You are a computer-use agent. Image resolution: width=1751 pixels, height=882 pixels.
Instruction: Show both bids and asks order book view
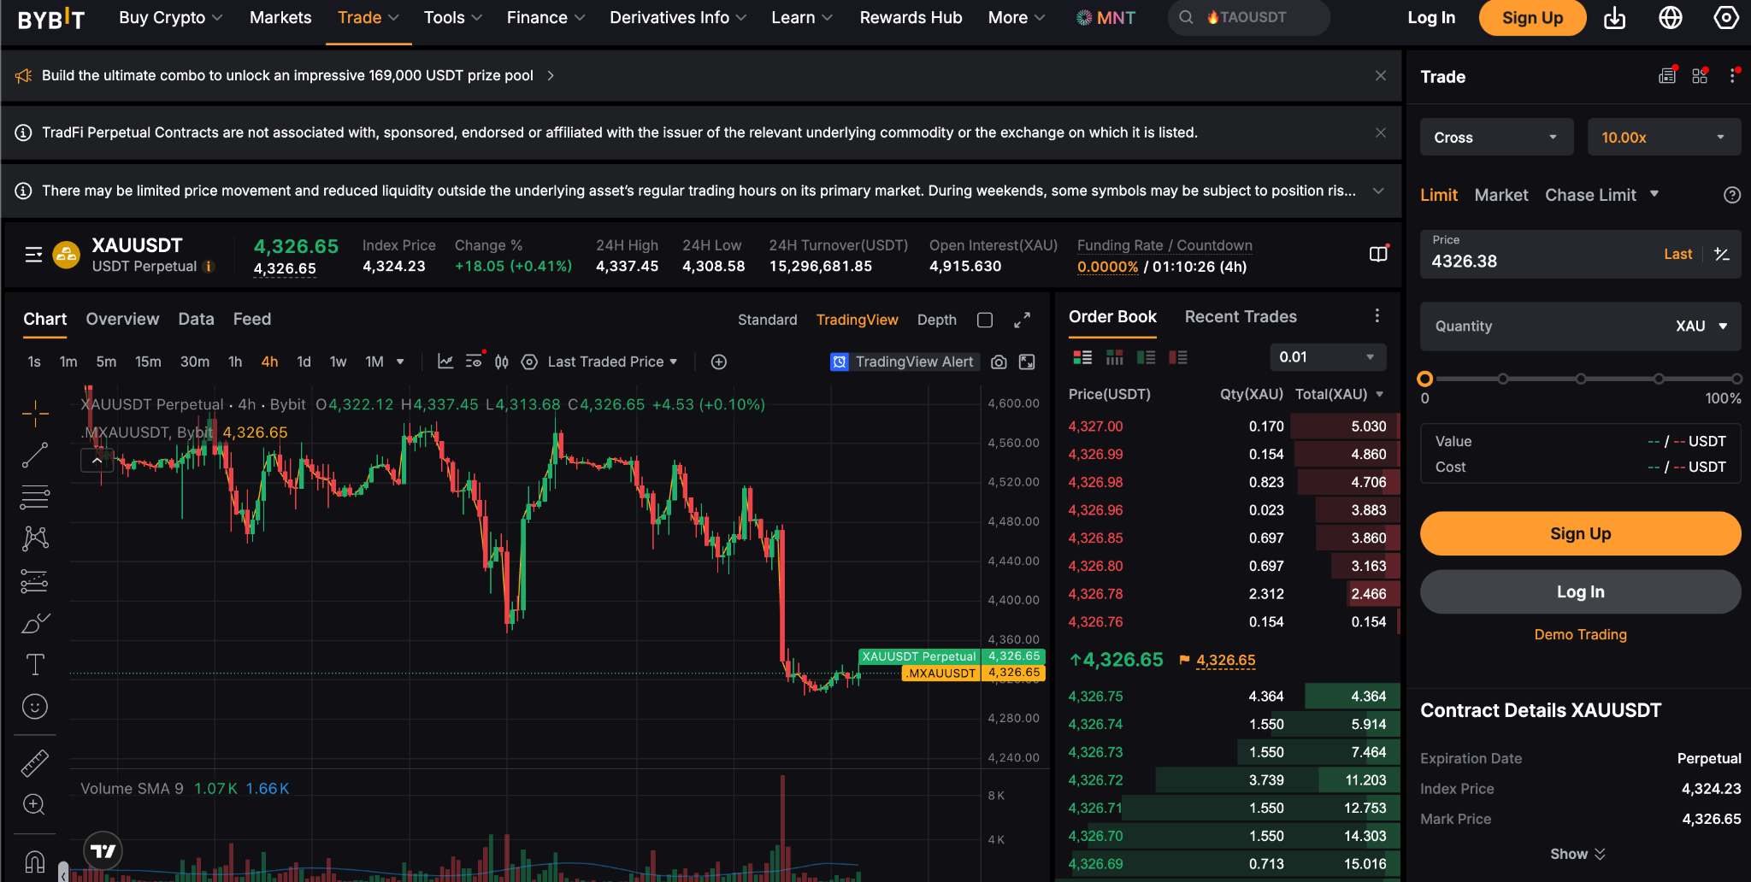[x=1082, y=357]
